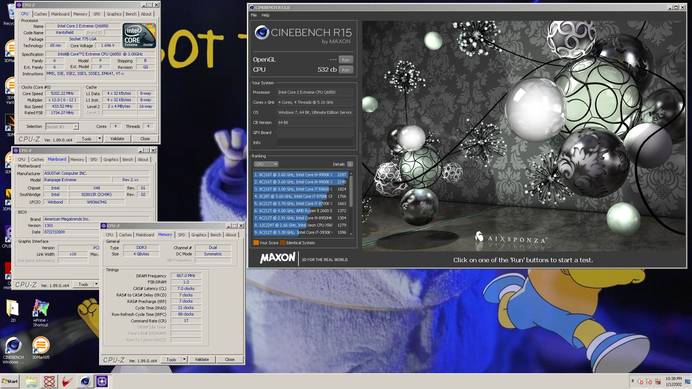Click DRAM Frequency value 867.0 MHz

pyautogui.click(x=186, y=276)
